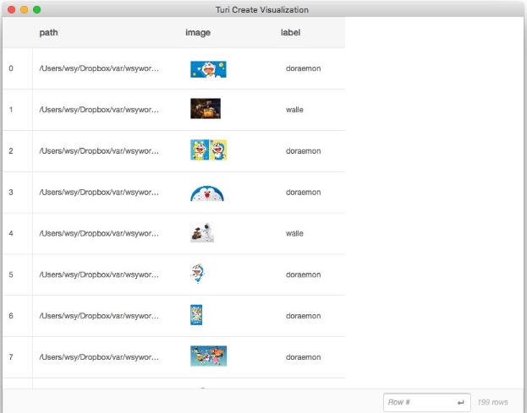Click the enter arrow icon in Row # field
Screen dimensions: 527x413
point(461,402)
